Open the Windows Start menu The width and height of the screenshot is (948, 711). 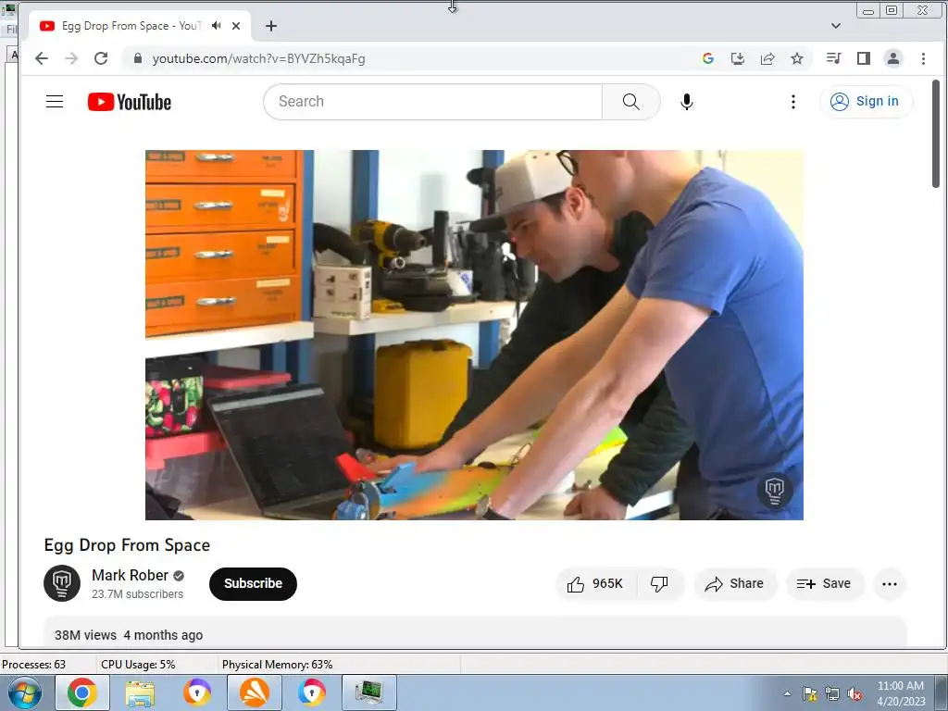[x=23, y=692]
